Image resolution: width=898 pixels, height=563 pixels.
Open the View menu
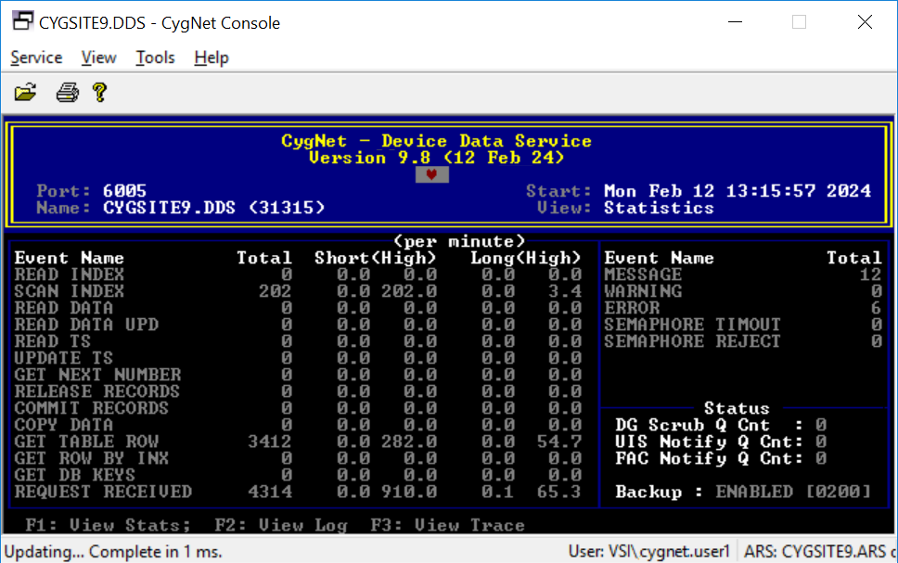[98, 58]
